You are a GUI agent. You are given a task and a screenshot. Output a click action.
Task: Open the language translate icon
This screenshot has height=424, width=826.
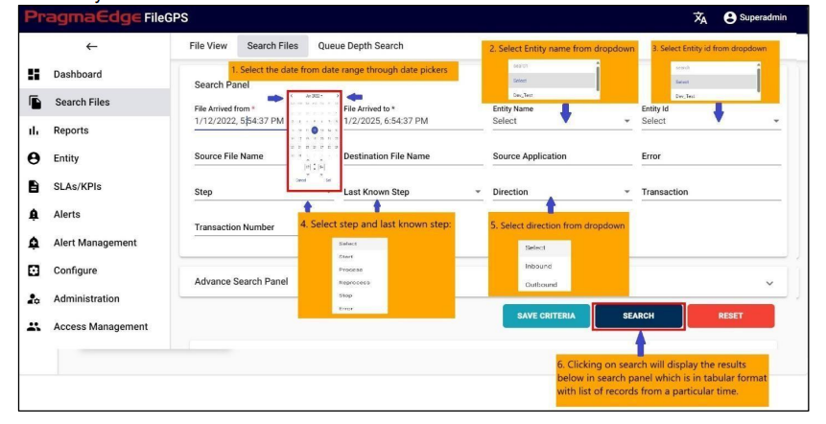pyautogui.click(x=698, y=16)
